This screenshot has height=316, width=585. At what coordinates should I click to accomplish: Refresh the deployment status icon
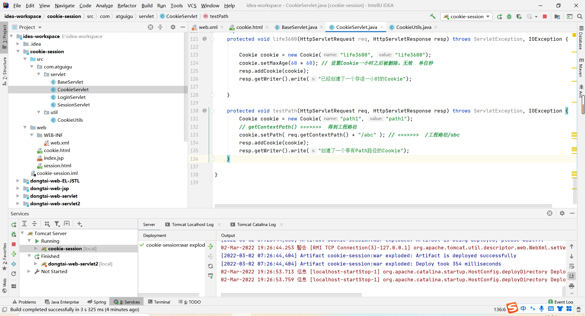pyautogui.click(x=211, y=266)
